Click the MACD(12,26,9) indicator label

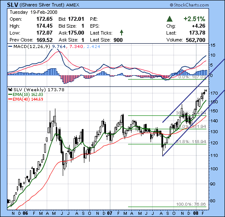pos(32,47)
